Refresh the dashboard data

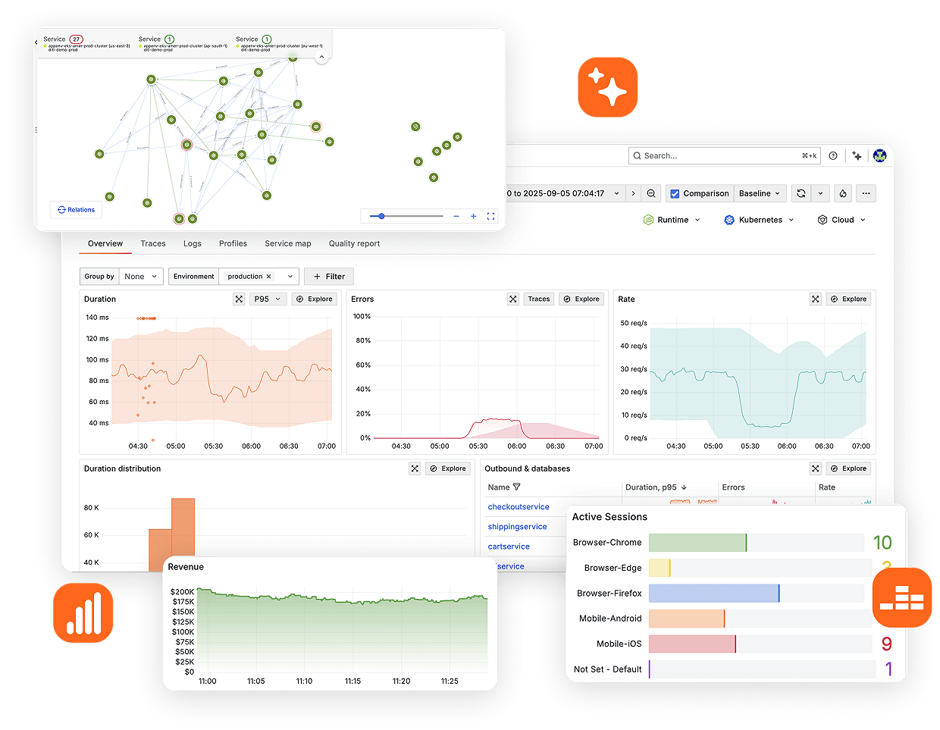[x=801, y=193]
